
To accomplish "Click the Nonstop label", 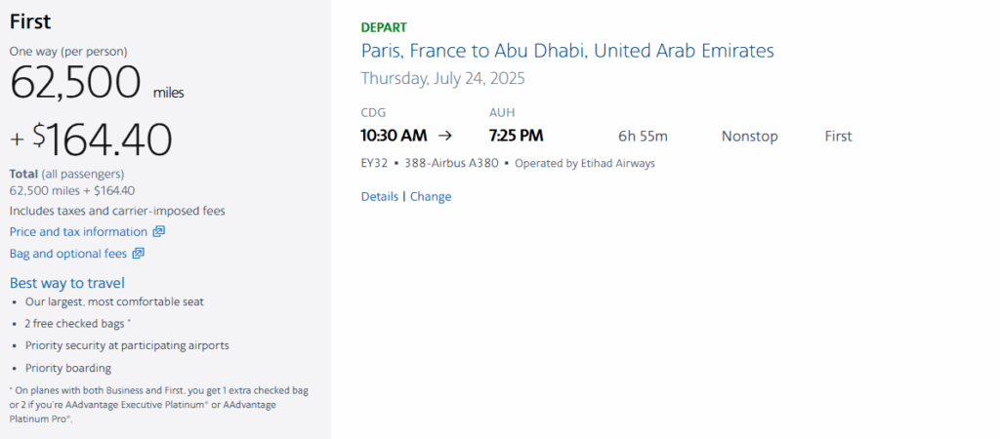I will tap(749, 137).
